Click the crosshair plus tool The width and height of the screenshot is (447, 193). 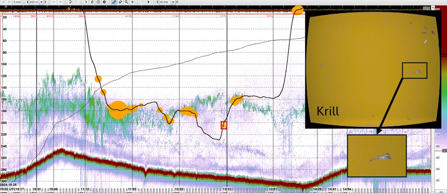point(133,2)
